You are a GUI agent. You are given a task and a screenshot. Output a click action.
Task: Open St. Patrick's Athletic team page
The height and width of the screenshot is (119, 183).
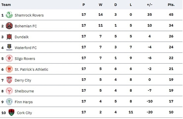pos(31,69)
